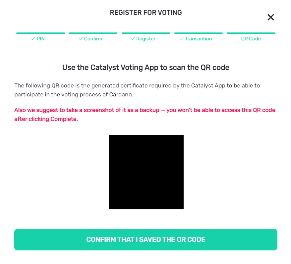Click the black QR code image
Screen dimensions: 291x264
pos(146,172)
